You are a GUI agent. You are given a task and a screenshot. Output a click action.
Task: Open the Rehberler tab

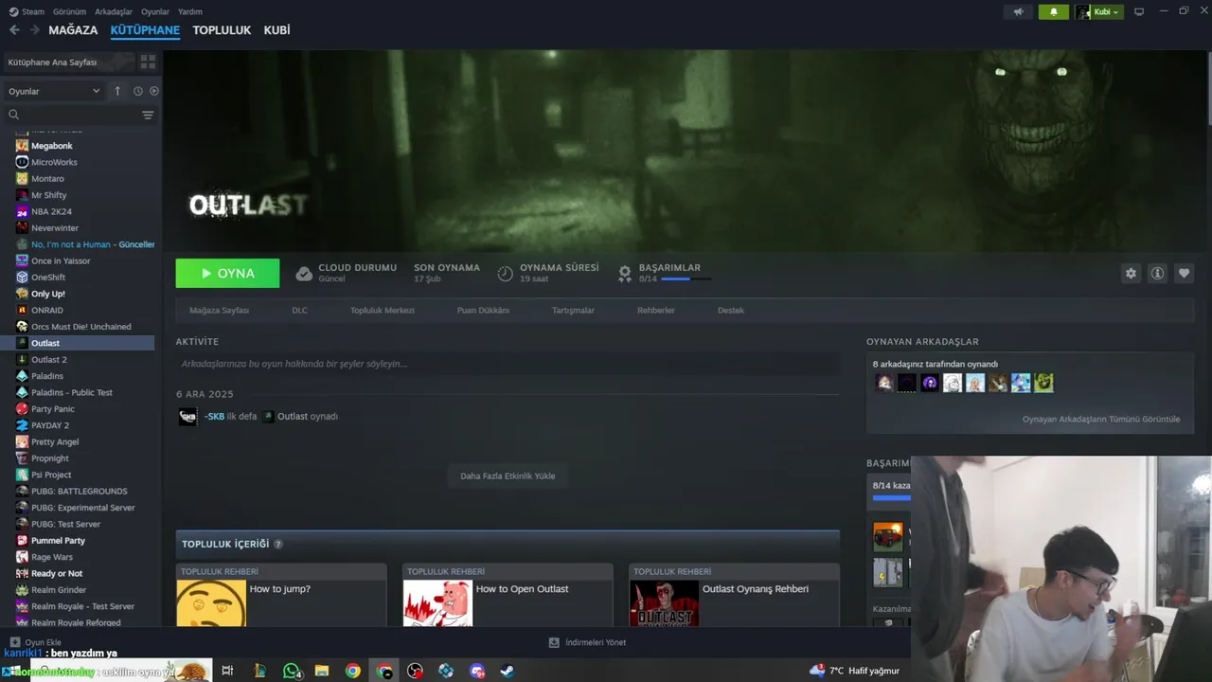[655, 311]
